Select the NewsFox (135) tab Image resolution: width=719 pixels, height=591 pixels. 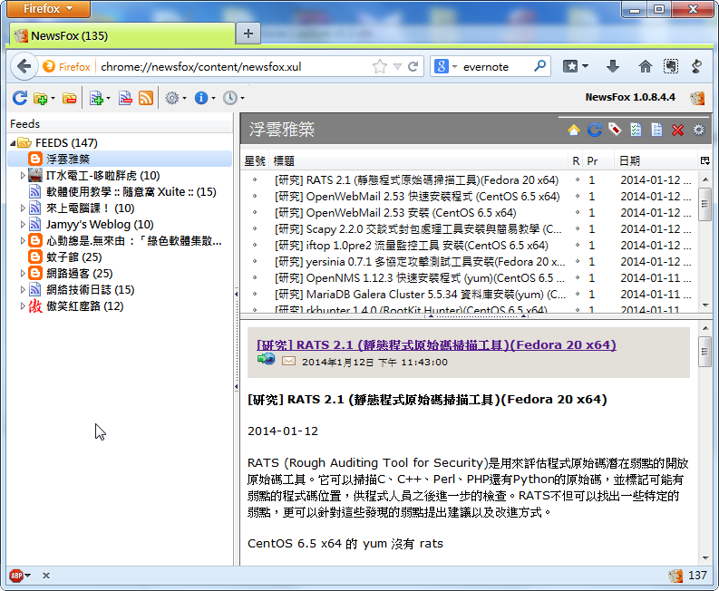pyautogui.click(x=121, y=35)
